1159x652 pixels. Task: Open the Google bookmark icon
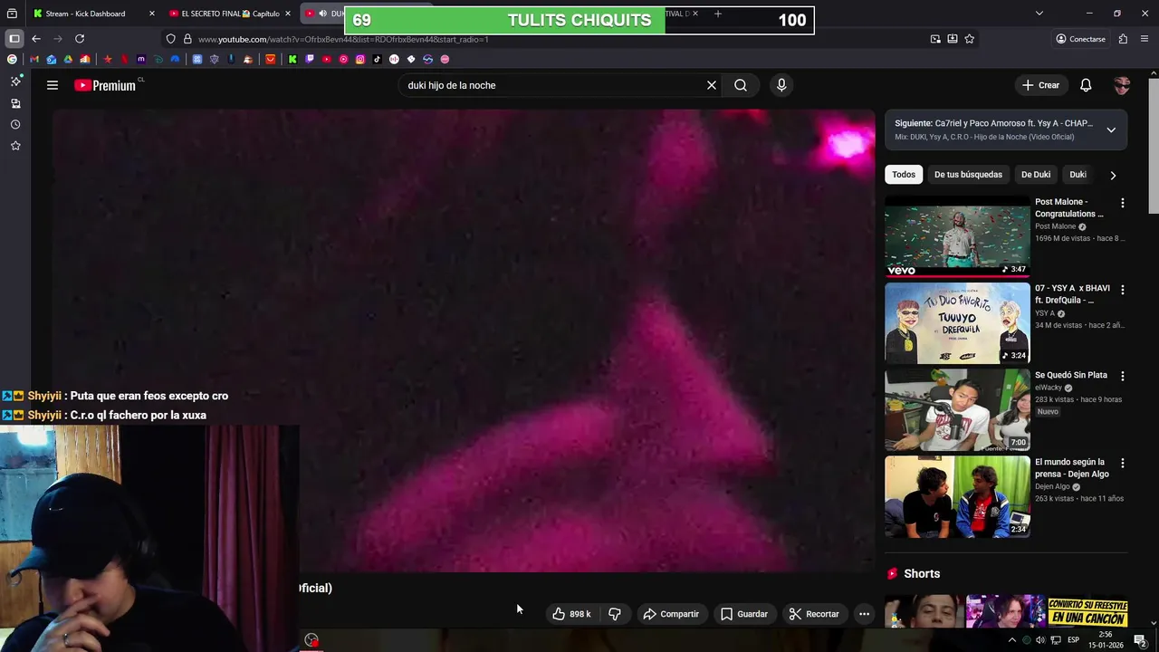click(x=12, y=59)
